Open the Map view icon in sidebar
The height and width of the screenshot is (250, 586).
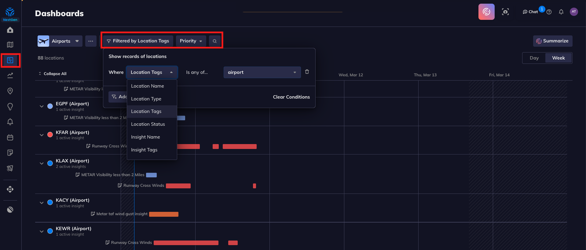[x=10, y=45]
